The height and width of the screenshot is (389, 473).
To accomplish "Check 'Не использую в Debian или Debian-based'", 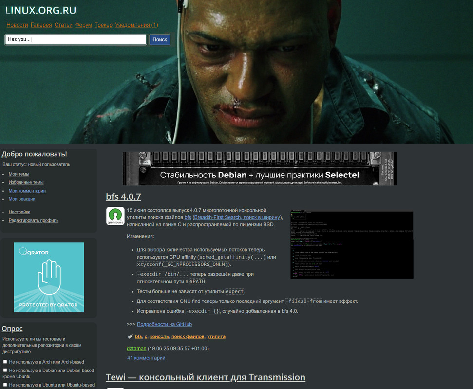I will pos(5,371).
